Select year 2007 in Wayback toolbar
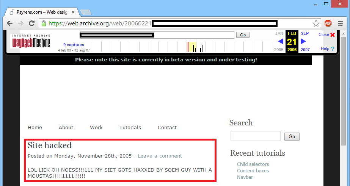This screenshot has height=186, width=350. 305,50
